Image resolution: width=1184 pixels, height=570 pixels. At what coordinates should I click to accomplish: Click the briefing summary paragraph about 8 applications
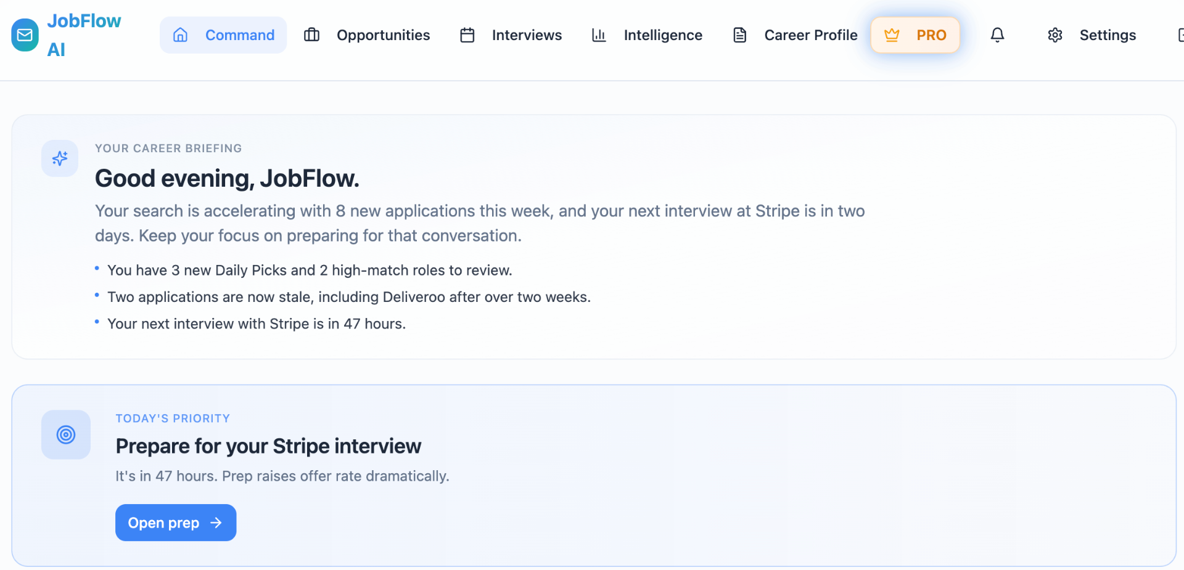[x=480, y=223]
